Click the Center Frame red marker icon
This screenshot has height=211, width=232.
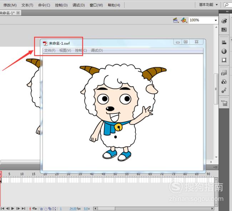point(30,208)
